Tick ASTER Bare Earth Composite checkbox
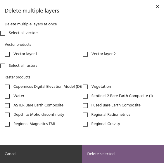 7,106
